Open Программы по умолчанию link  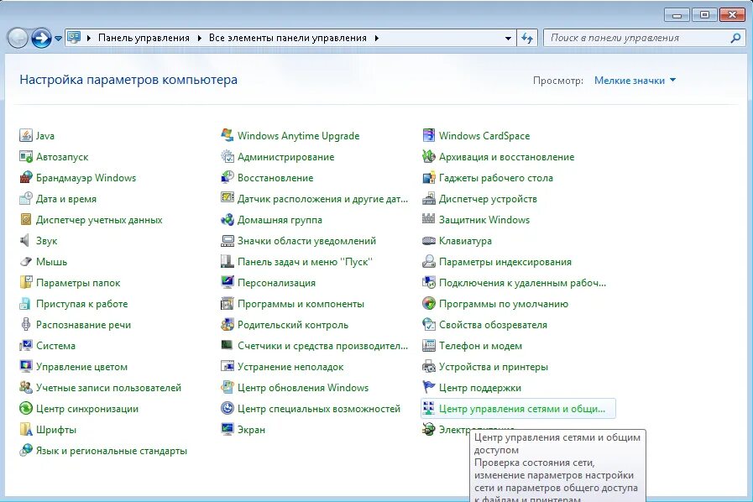coord(504,304)
